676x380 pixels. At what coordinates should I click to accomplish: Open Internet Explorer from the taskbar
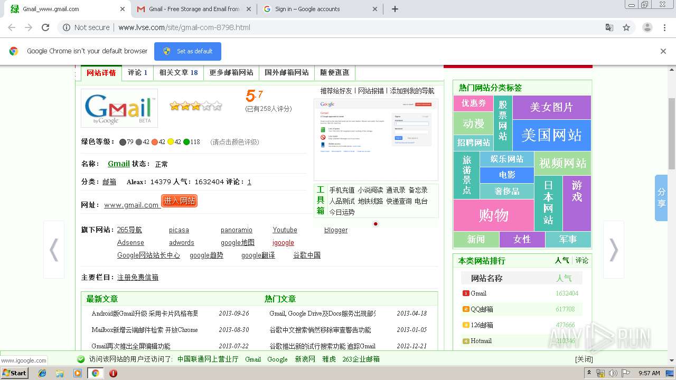(x=42, y=373)
